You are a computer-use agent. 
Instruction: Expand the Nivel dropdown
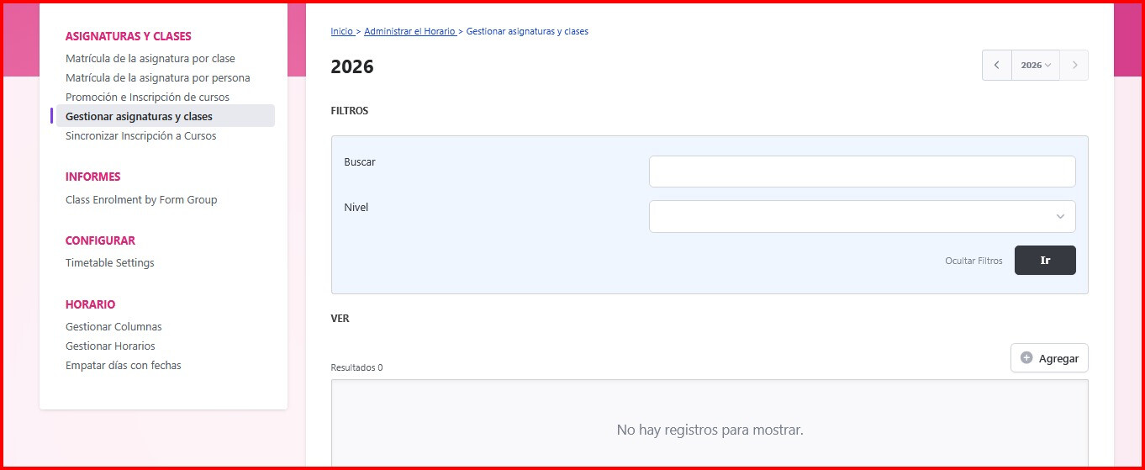click(862, 216)
